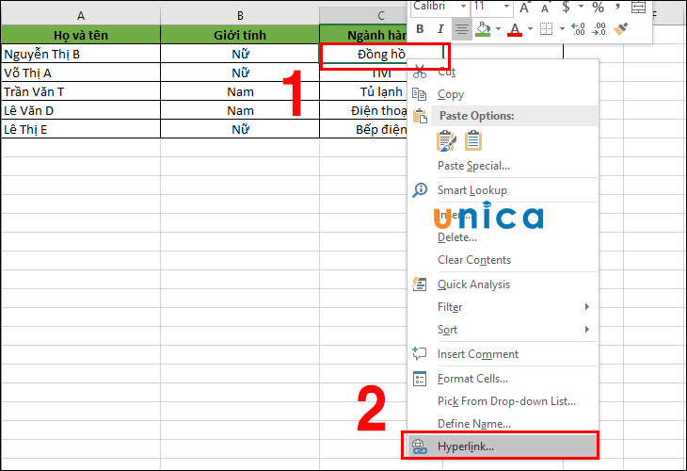687x471 pixels.
Task: Click the fill color bucket icon
Action: [x=483, y=29]
